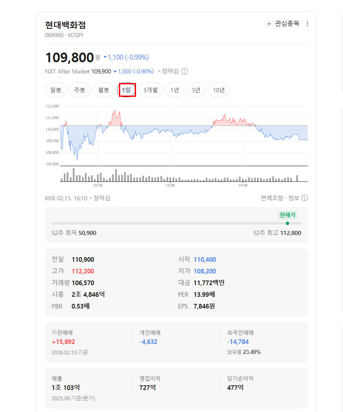343x412 pixels.
Task: Click the PER value 13.99배
Action: 204,295
